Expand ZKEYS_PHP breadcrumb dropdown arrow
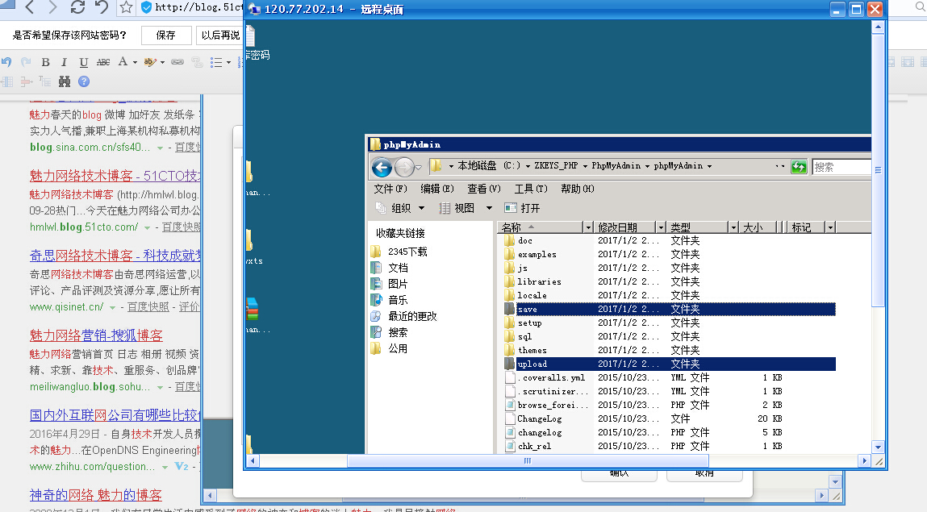This screenshot has height=512, width=927. (x=585, y=166)
